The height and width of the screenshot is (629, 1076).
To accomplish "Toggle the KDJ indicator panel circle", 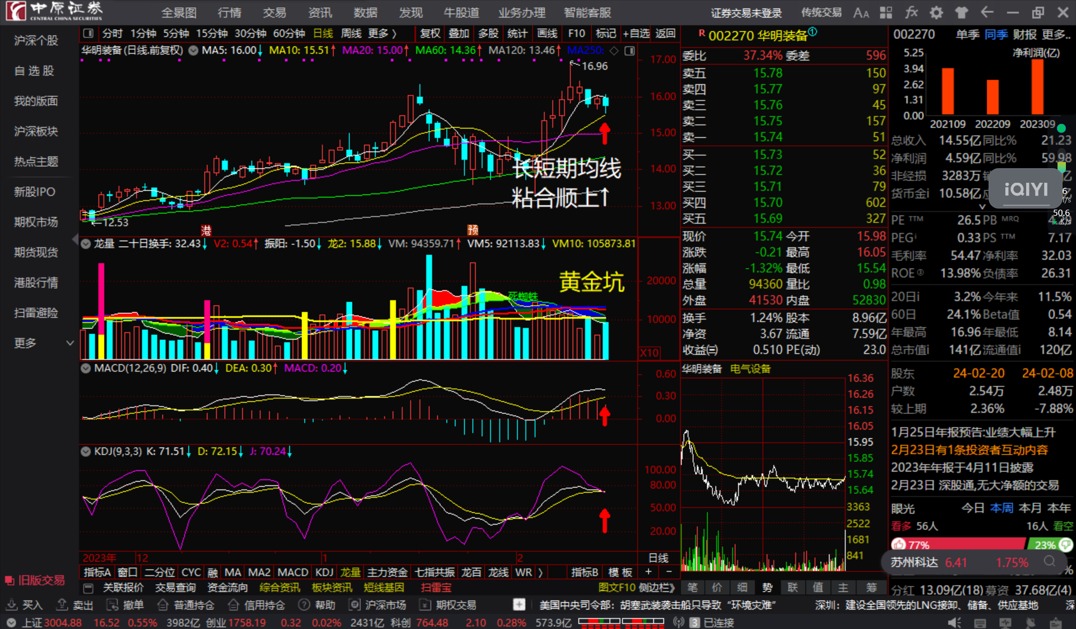I will pyautogui.click(x=86, y=451).
